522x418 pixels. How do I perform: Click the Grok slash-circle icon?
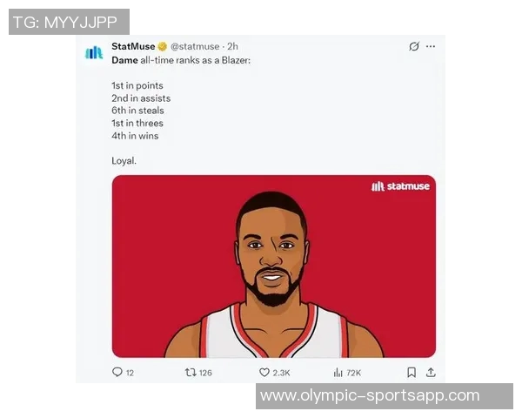tap(414, 46)
